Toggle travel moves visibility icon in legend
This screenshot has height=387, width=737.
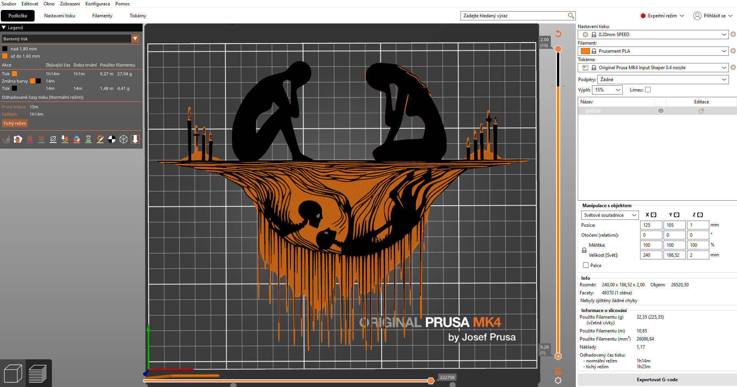(x=6, y=139)
